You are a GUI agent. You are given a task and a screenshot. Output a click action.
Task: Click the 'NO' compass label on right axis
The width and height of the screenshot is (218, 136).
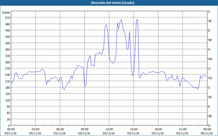pos(210,59)
